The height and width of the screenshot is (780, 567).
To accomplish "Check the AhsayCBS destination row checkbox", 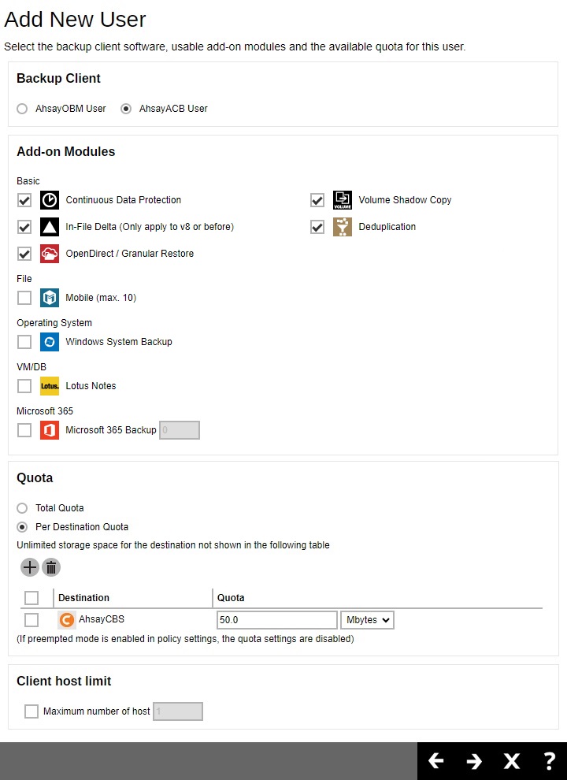I will coord(31,620).
